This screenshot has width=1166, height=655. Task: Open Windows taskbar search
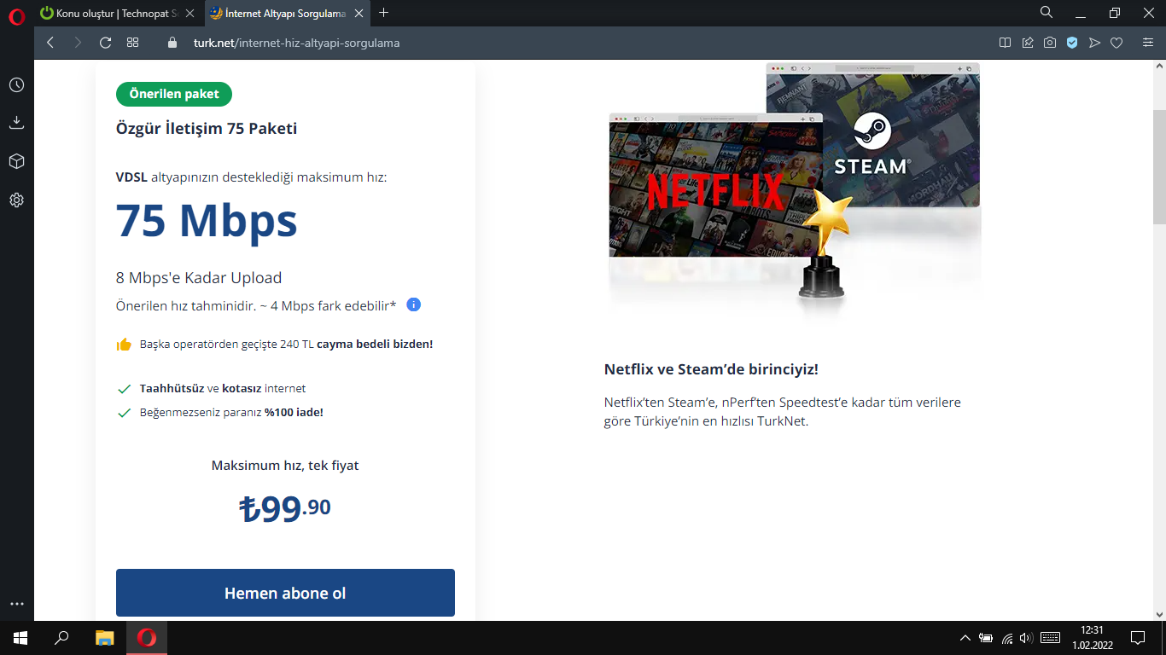(x=61, y=637)
